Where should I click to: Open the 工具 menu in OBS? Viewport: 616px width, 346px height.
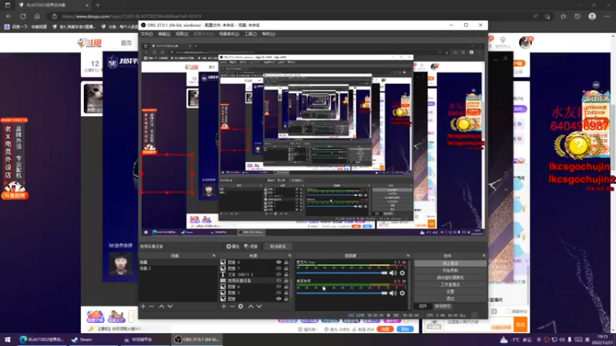250,34
